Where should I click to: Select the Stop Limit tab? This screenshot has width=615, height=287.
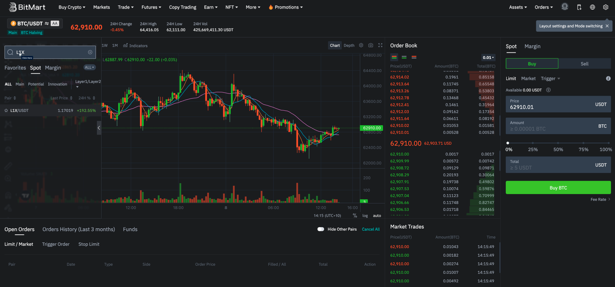click(x=89, y=244)
